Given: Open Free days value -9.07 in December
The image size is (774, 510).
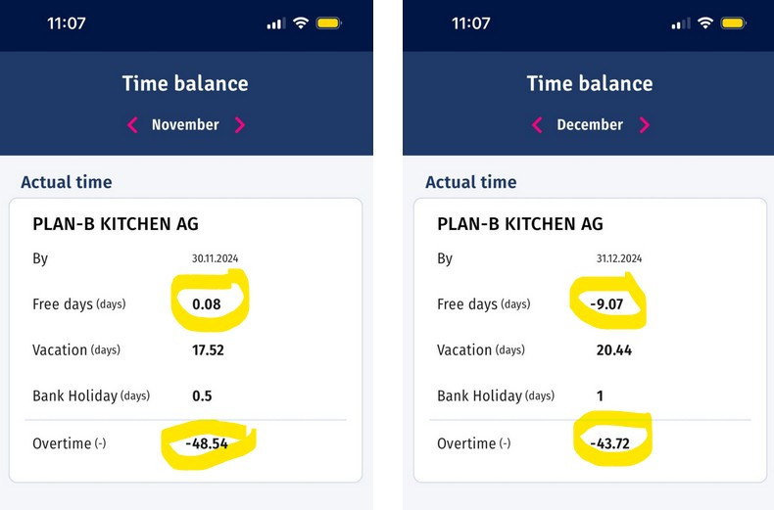Looking at the screenshot, I should tap(606, 304).
